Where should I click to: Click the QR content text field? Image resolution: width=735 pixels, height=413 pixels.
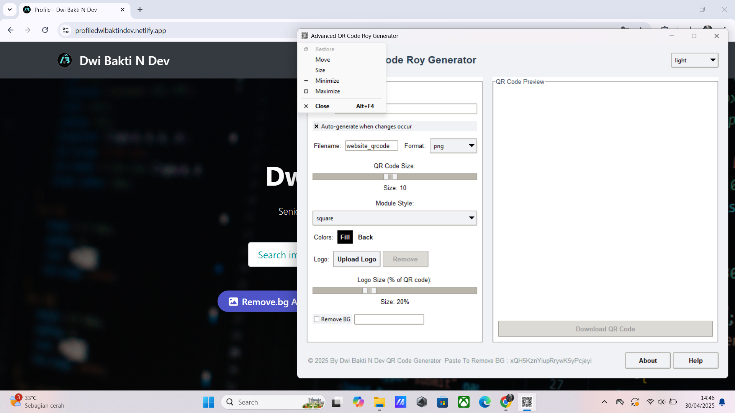[431, 109]
